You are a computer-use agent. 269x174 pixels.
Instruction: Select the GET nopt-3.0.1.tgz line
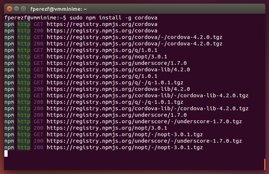click(x=104, y=135)
